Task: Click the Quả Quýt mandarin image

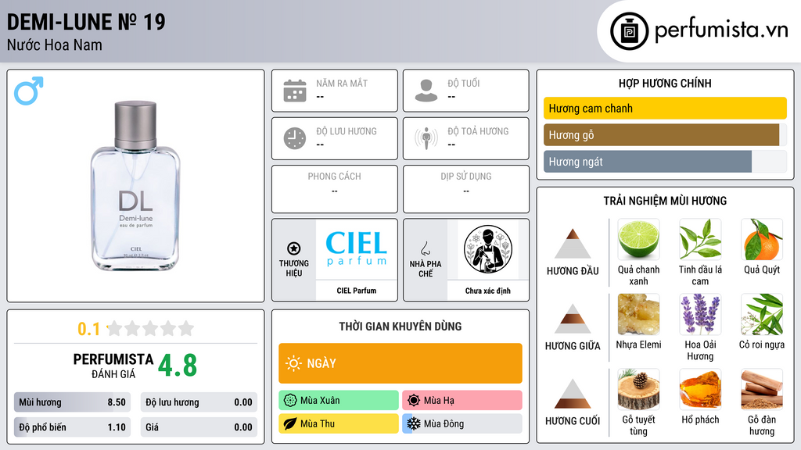Action: click(x=762, y=239)
